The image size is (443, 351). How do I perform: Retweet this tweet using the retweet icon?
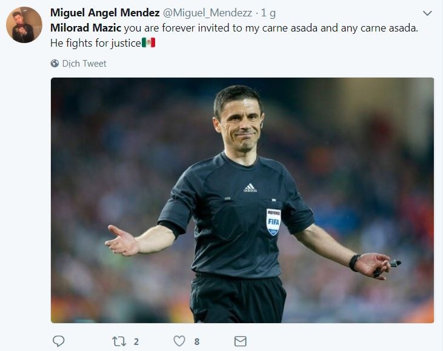[119, 341]
